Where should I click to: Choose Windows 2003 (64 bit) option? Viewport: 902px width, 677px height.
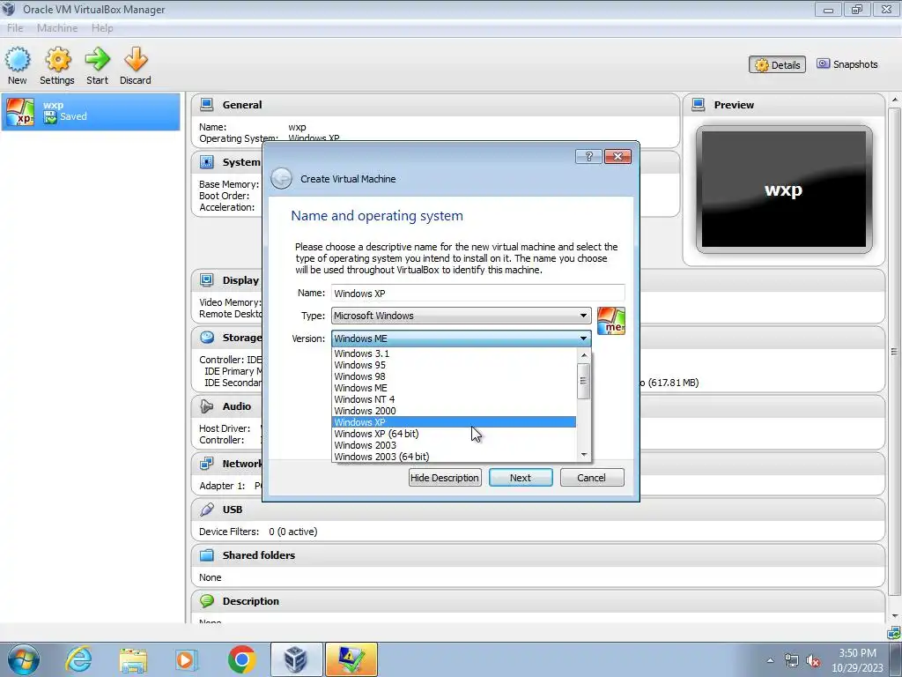[x=455, y=457]
